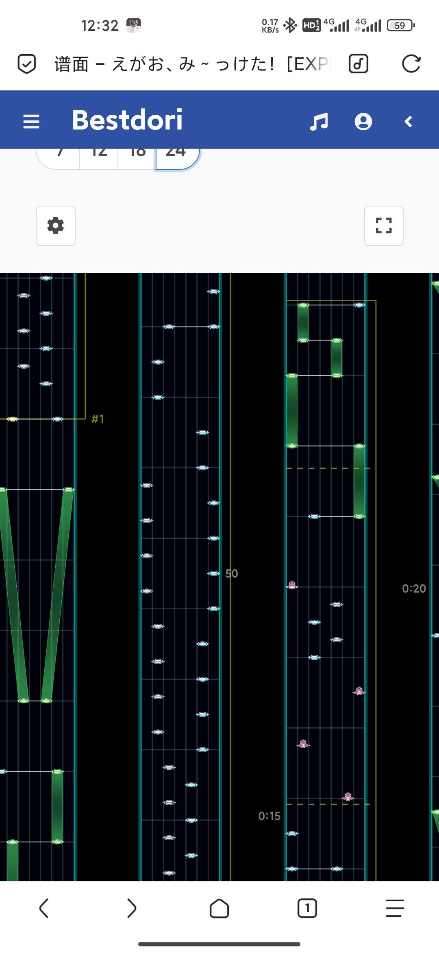Open the Bestdori hamburger menu
Screen dimensions: 439x953
31,121
